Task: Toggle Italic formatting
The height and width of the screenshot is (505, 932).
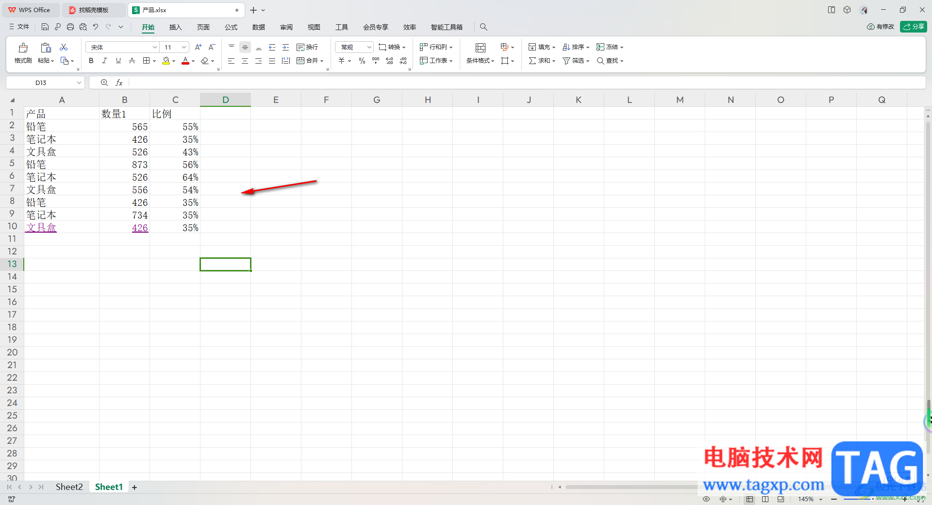Action: (x=104, y=61)
